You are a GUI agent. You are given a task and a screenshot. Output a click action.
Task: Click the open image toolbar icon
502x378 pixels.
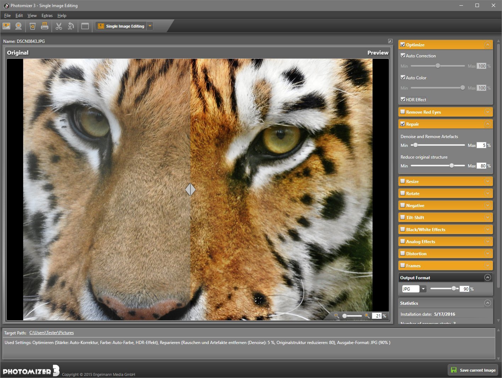6,26
